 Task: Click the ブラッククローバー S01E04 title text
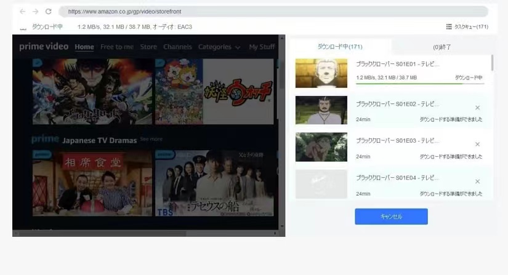pyautogui.click(x=398, y=178)
